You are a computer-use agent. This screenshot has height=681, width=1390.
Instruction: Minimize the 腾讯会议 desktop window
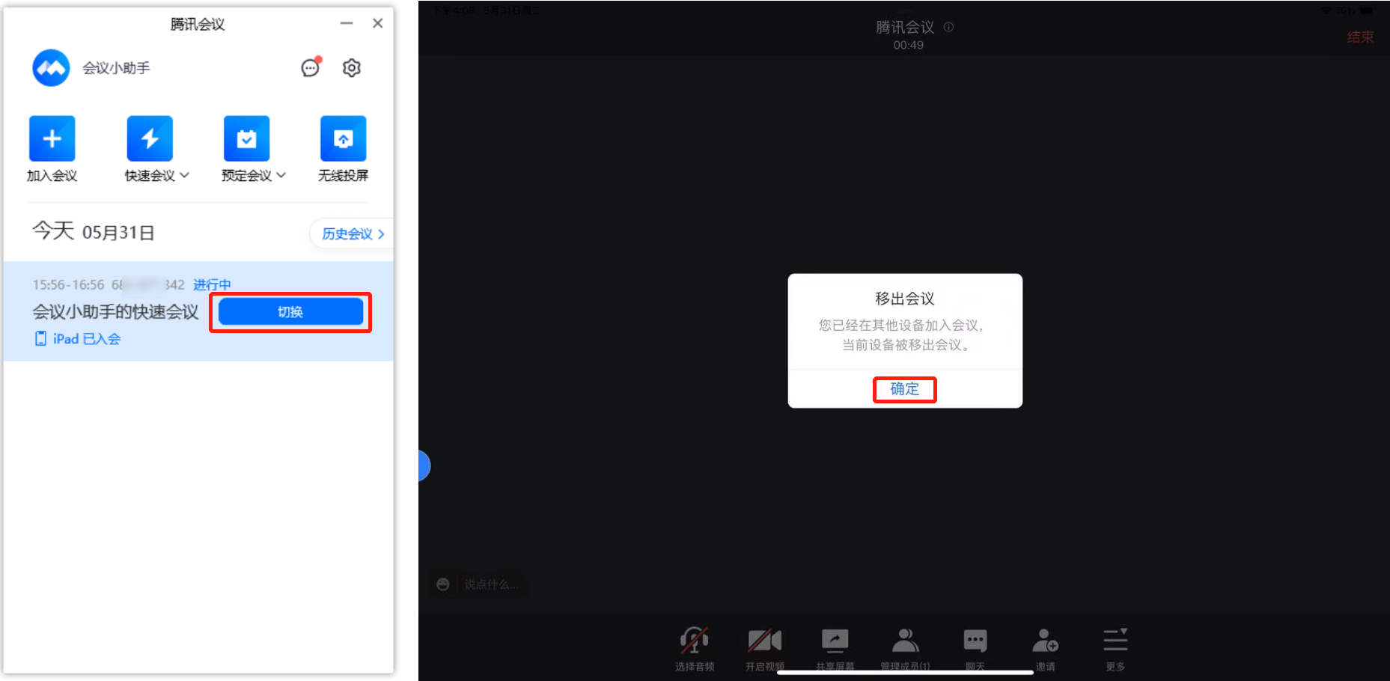click(347, 23)
